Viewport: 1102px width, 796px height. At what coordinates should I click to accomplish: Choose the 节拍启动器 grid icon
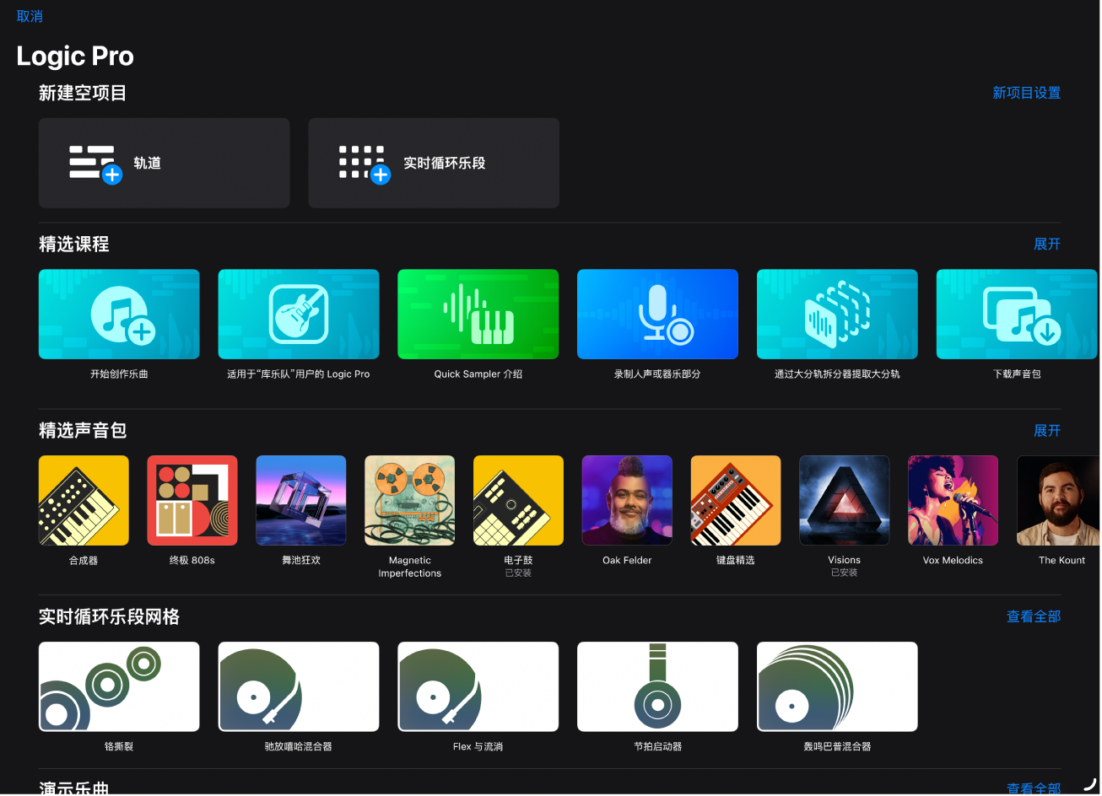[x=657, y=686]
